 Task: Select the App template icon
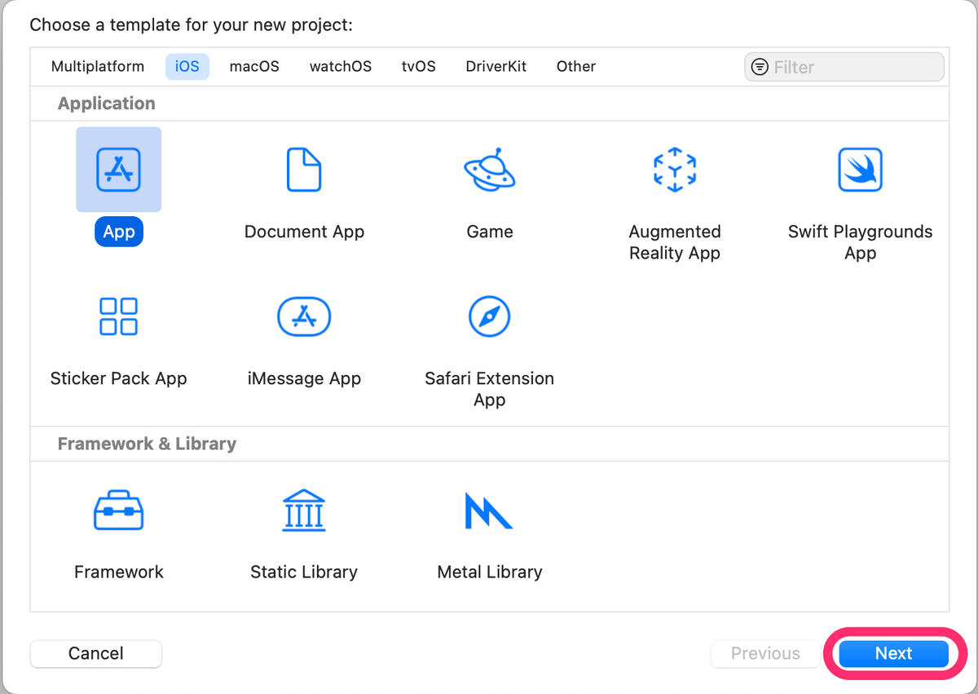click(118, 170)
